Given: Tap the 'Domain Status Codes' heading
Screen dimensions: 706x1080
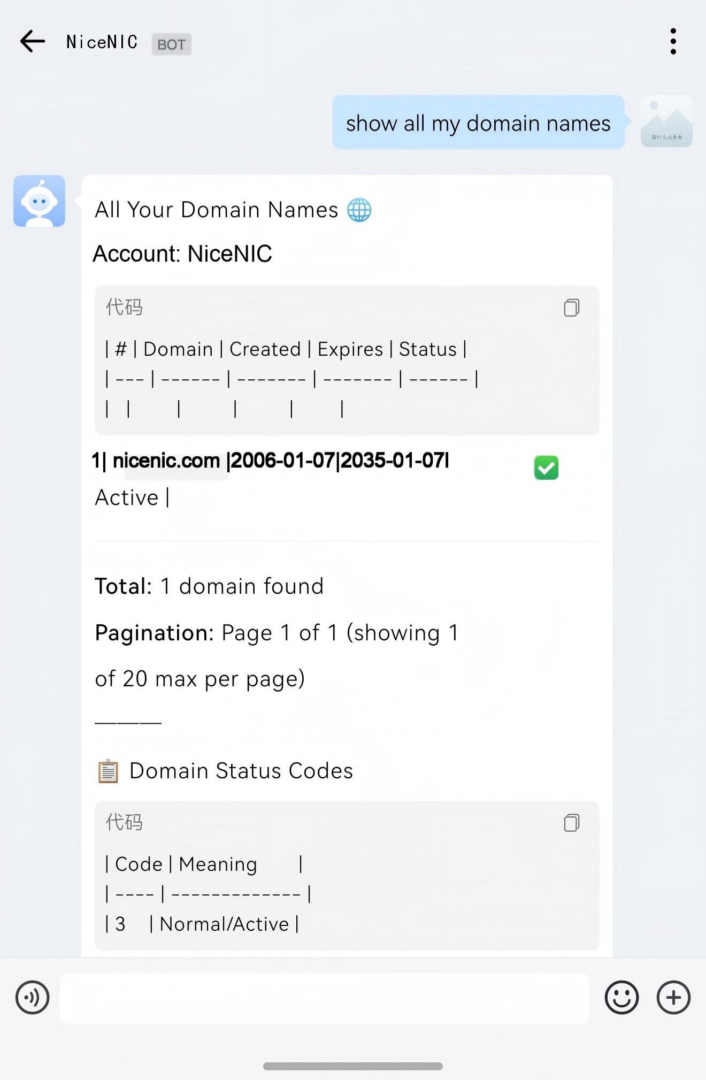Looking at the screenshot, I should 241,771.
